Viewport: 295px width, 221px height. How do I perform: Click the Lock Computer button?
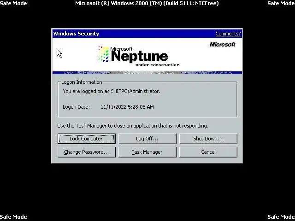point(87,139)
